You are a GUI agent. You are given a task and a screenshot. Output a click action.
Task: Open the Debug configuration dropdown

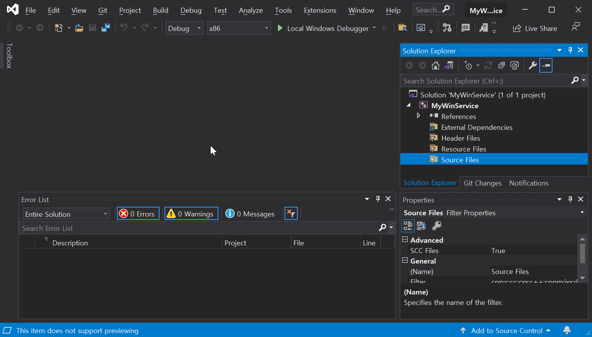184,28
